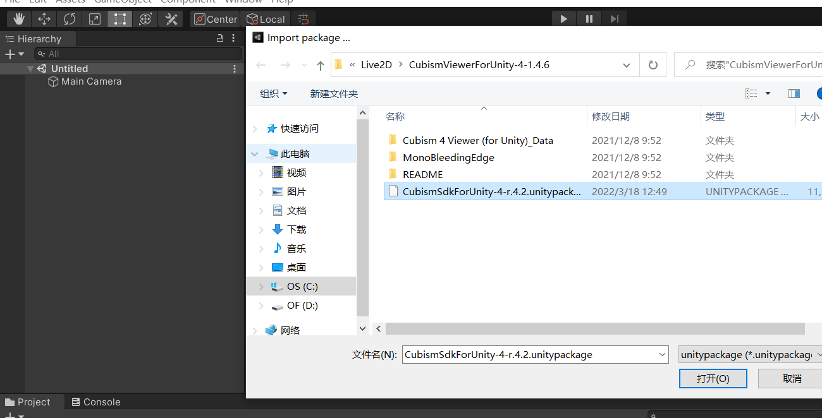Select the Move tool
This screenshot has height=418, width=822.
point(44,19)
